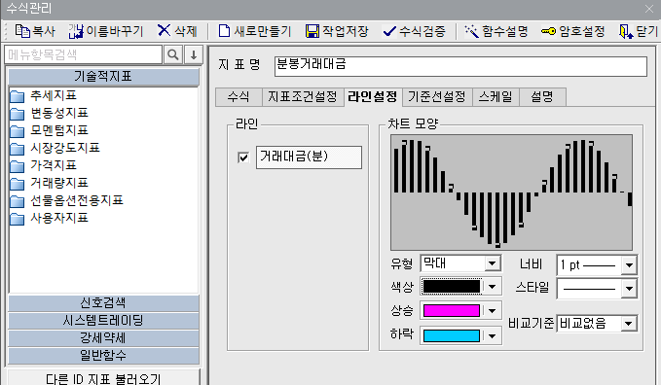Click 다른 ID 지표 불러오기 button
661x385 pixels.
click(103, 378)
